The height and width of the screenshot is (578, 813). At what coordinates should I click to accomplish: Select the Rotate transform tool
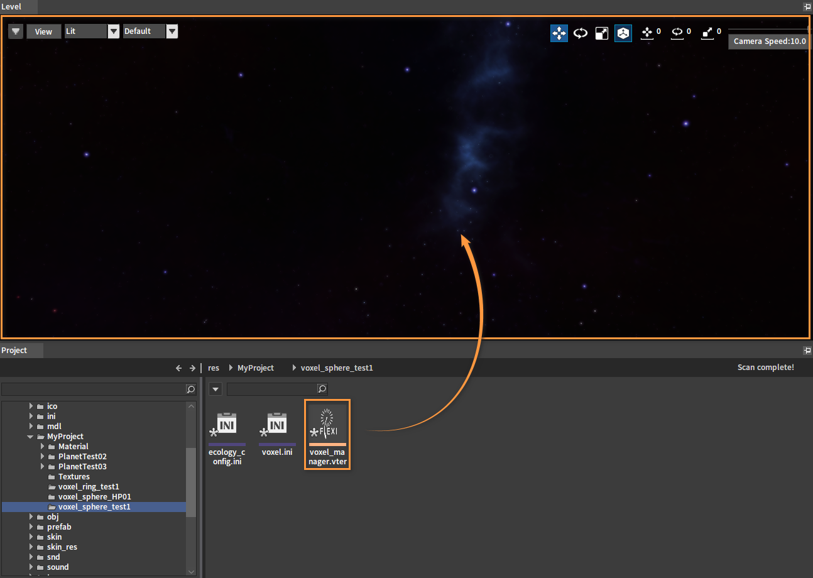[x=581, y=33]
